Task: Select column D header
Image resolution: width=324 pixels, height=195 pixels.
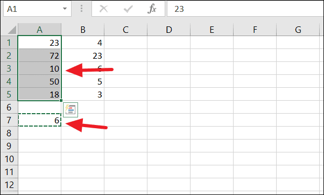Action: click(169, 30)
